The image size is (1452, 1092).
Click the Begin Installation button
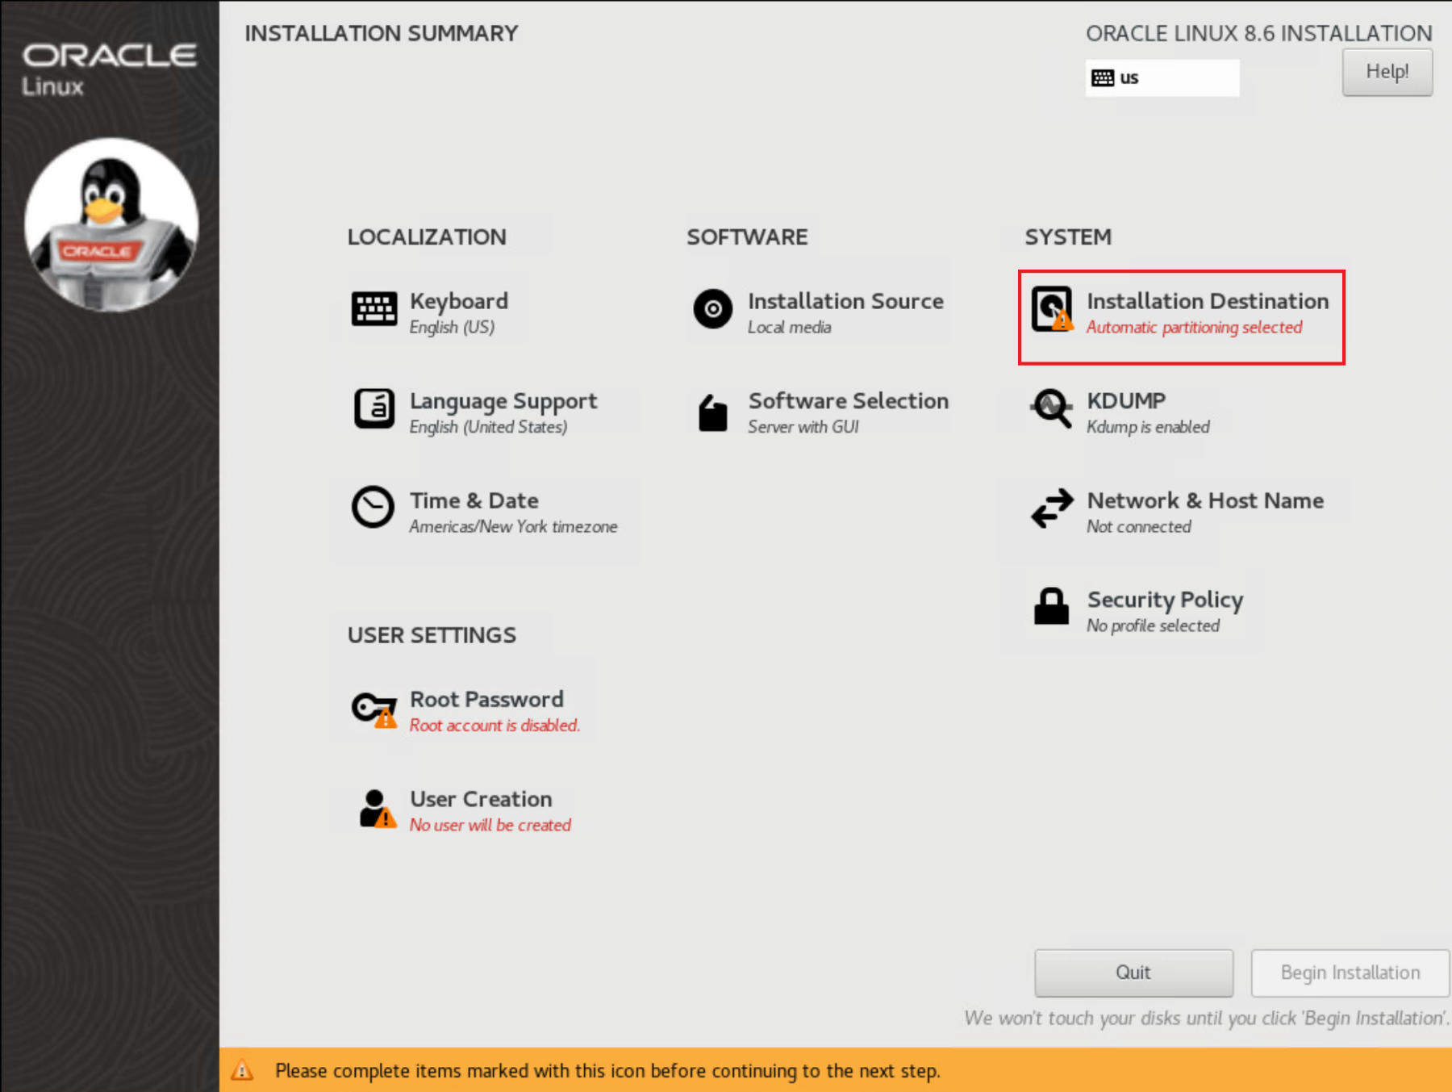point(1350,973)
